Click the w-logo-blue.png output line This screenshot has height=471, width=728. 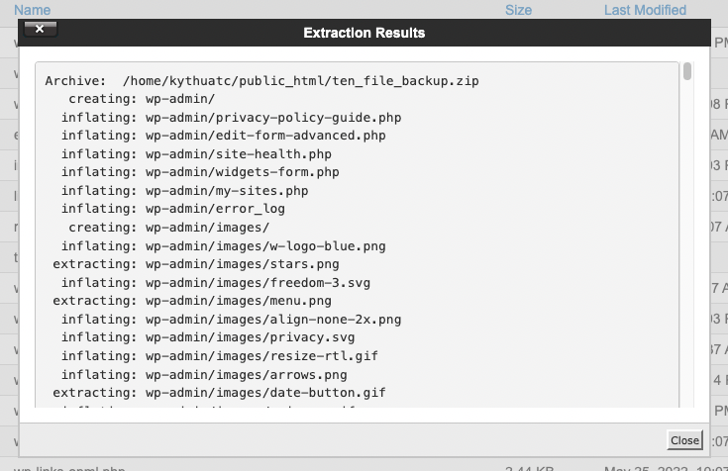223,246
